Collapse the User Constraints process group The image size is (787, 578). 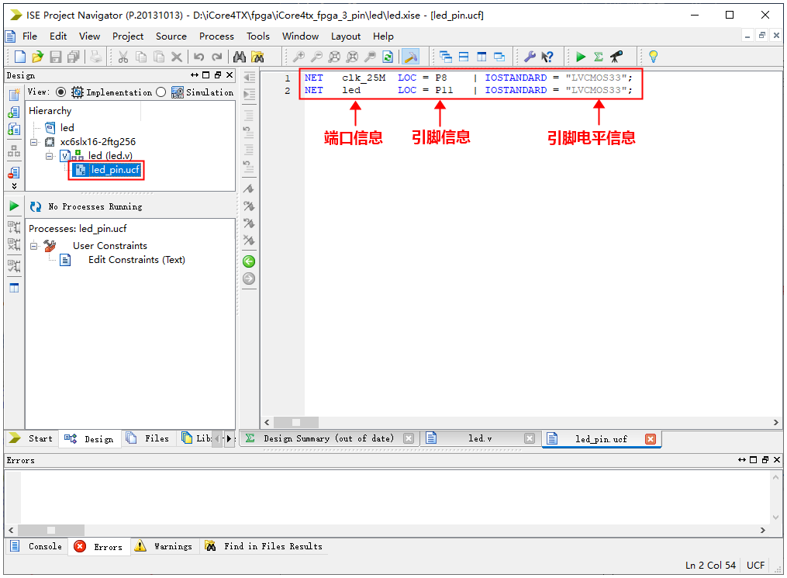pos(35,246)
